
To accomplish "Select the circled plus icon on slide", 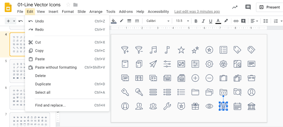I will pos(195,78).
